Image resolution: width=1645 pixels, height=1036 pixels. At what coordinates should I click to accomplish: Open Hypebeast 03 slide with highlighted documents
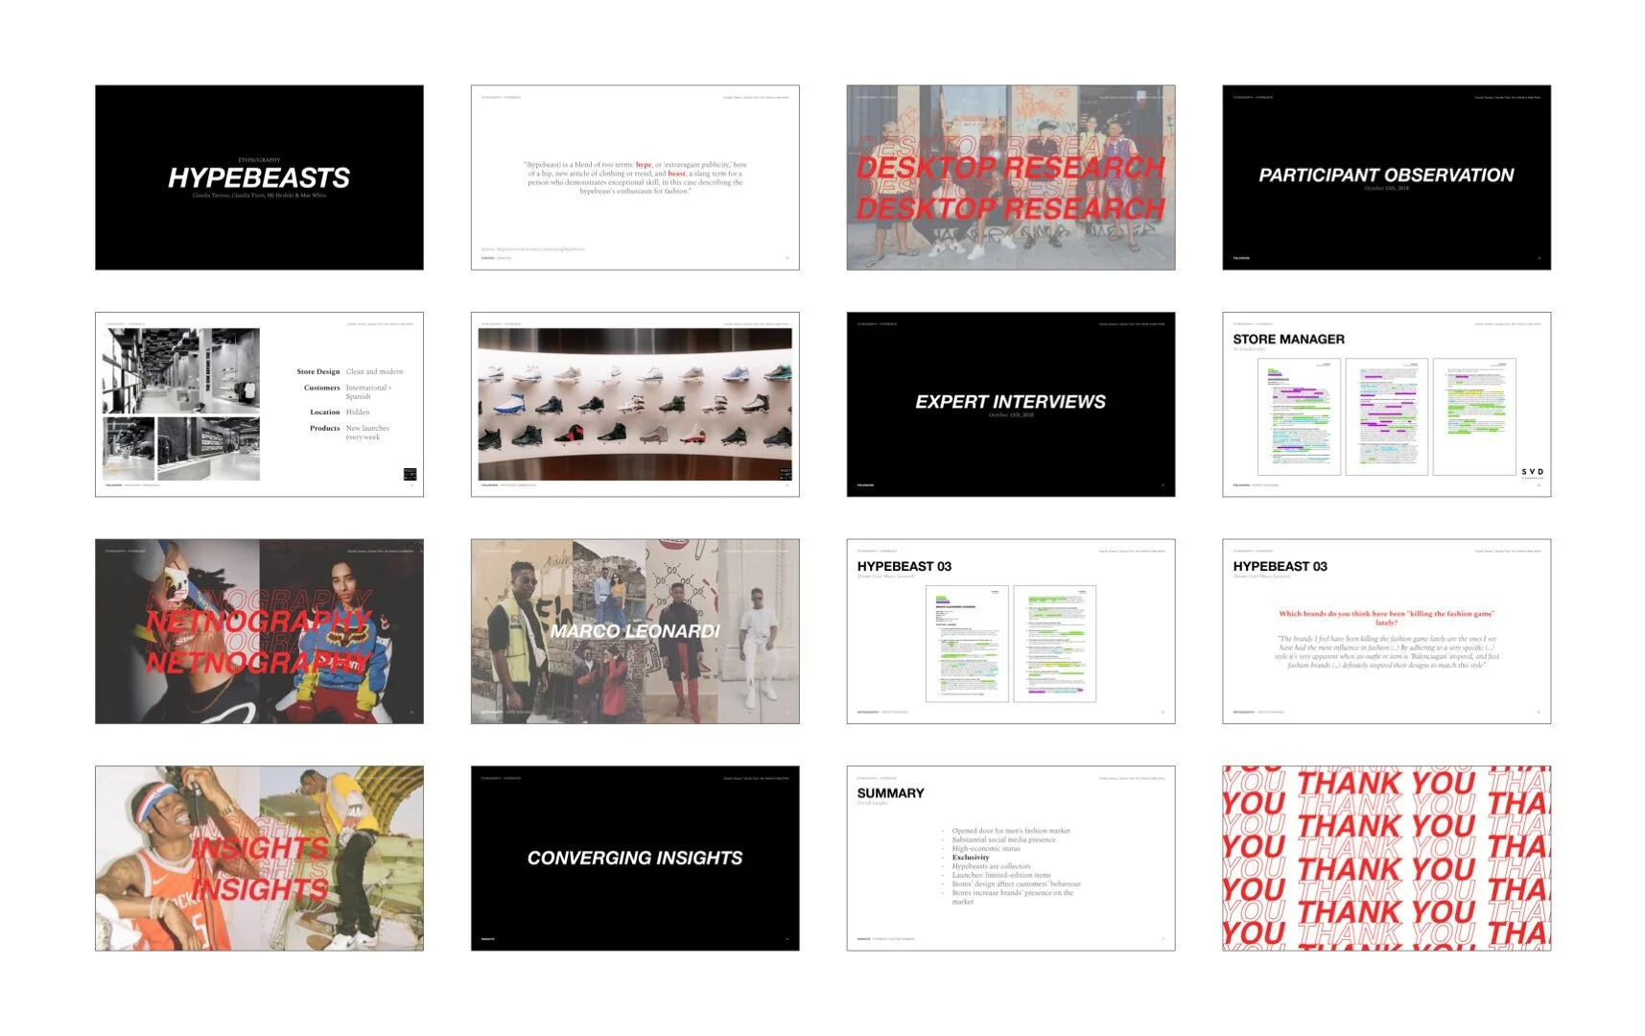click(x=1011, y=631)
